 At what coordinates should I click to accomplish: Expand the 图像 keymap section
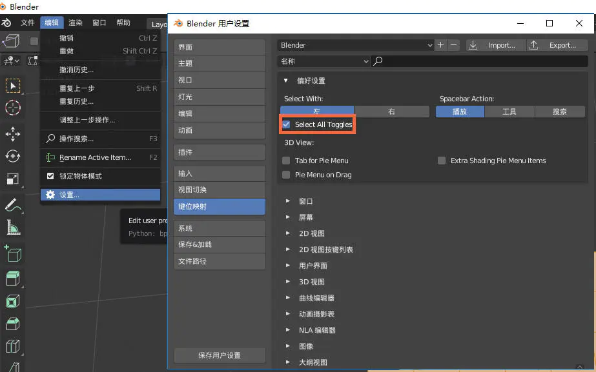288,346
